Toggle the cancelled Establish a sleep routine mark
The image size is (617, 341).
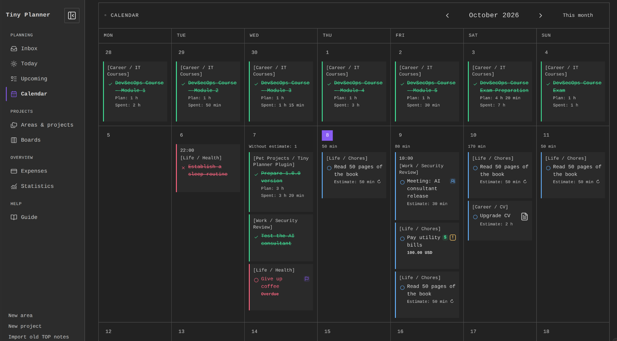pyautogui.click(x=183, y=168)
